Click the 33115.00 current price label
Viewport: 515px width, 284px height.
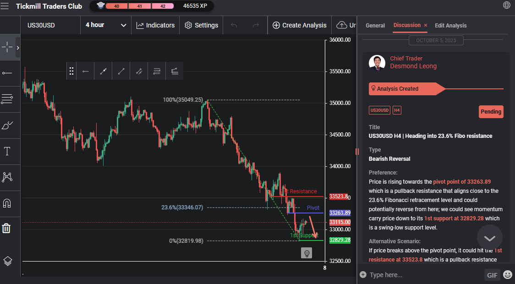340,222
